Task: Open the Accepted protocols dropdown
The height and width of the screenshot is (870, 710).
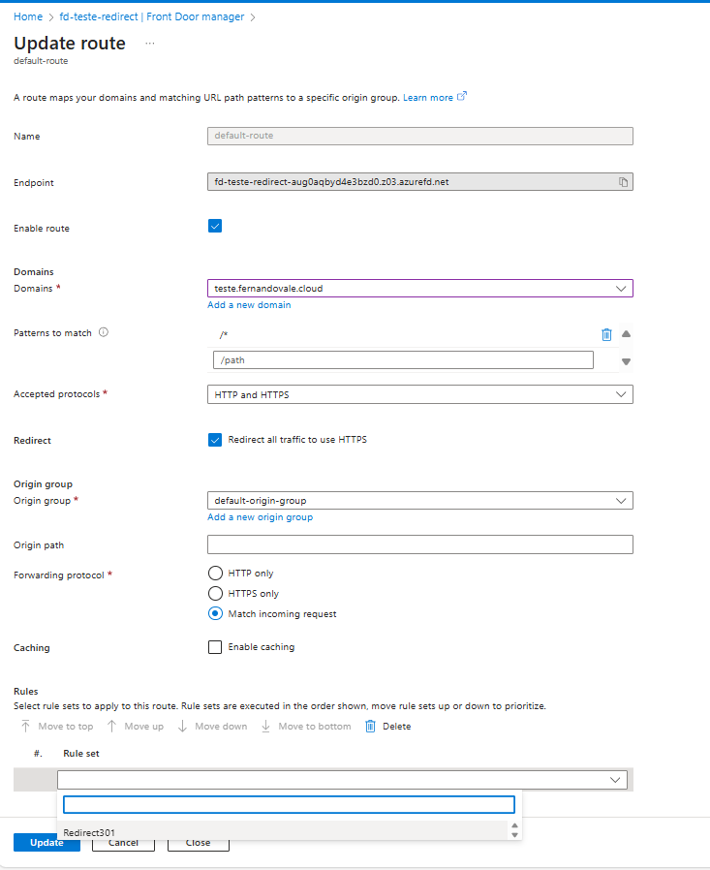Action: coord(420,394)
